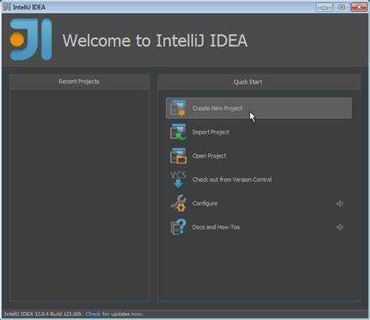Click the Create New Project icon
This screenshot has height=320, width=370.
[178, 108]
